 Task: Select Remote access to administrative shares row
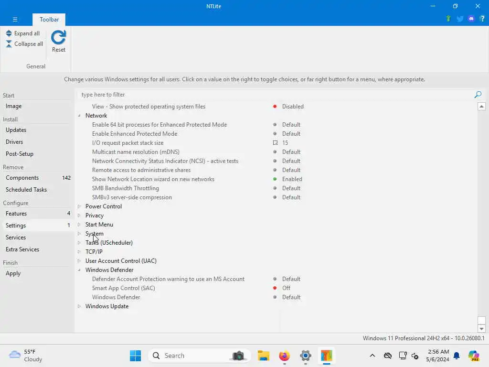click(141, 170)
